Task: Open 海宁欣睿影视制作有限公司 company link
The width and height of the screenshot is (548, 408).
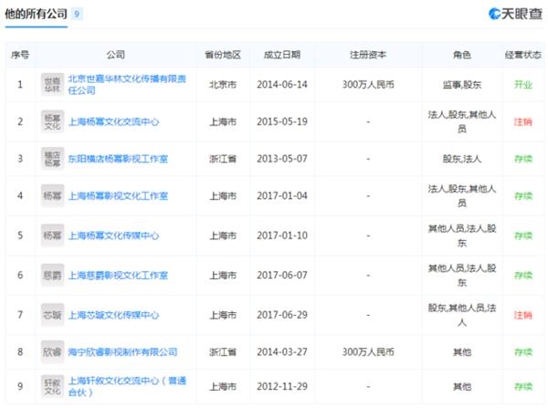Action: point(122,351)
